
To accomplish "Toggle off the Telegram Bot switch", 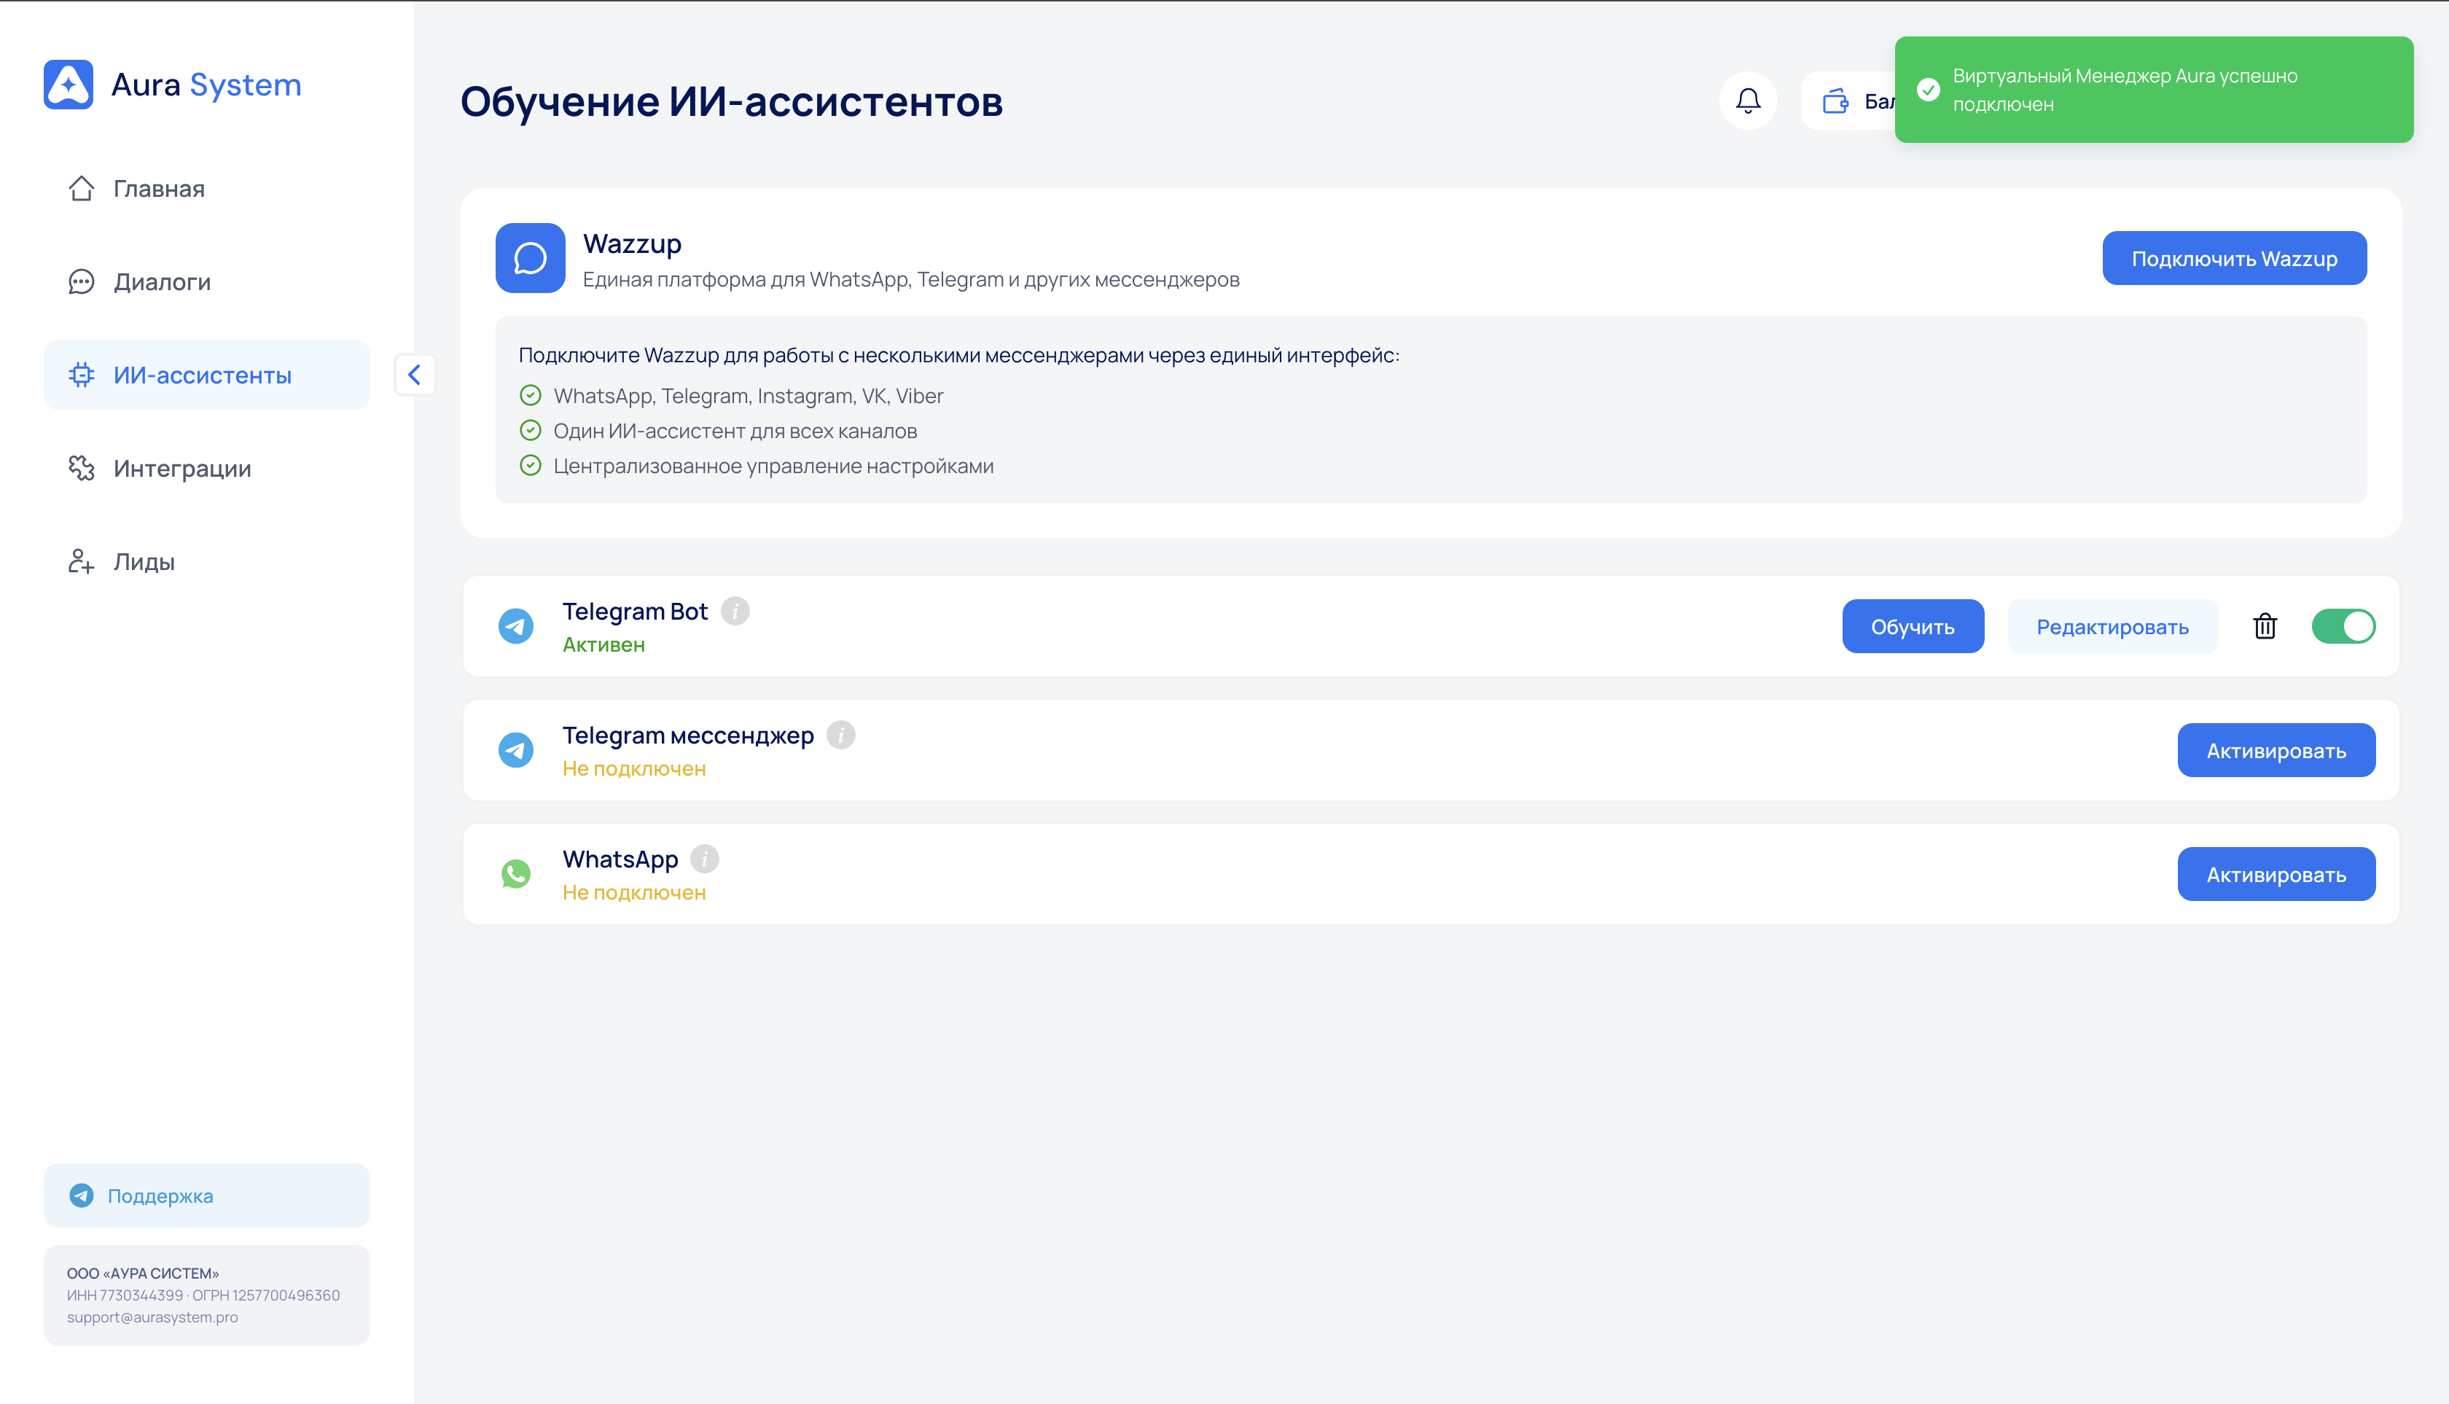I will click(2343, 627).
